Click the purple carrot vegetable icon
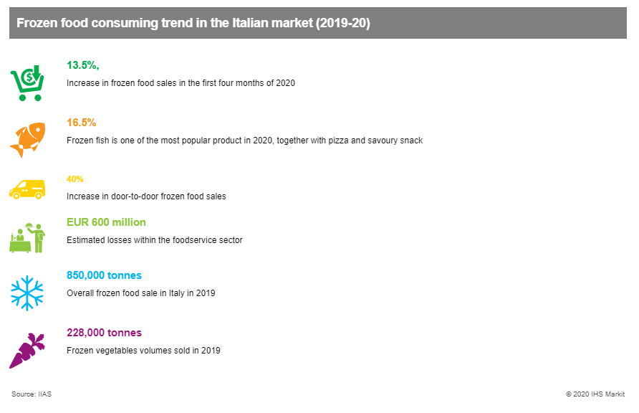 pos(27,351)
